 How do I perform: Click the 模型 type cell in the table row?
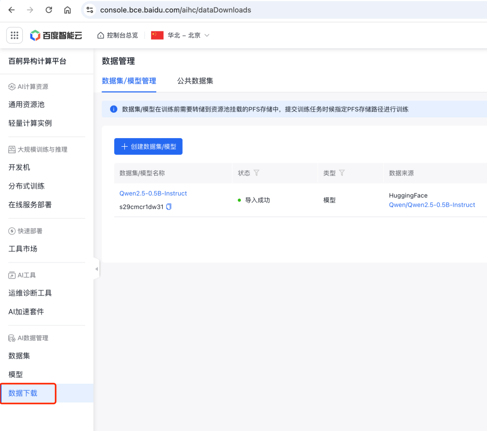(x=329, y=200)
